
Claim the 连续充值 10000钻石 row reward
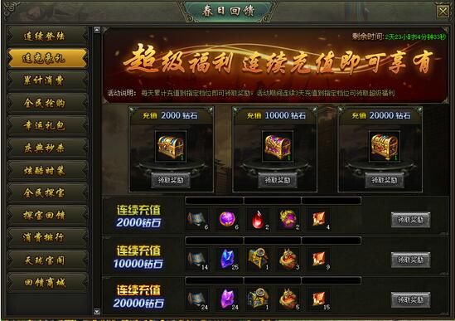click(x=410, y=260)
